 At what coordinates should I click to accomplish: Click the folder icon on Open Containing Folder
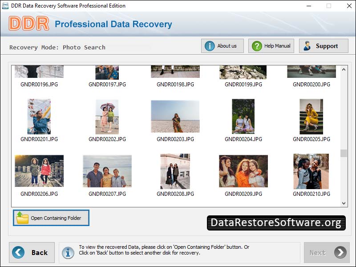22,218
